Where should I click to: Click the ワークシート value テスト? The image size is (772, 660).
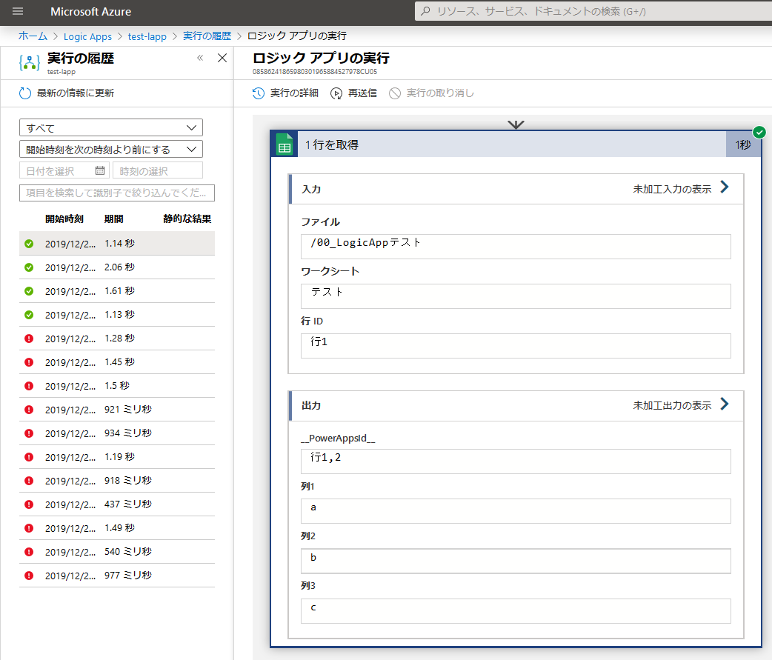point(516,296)
